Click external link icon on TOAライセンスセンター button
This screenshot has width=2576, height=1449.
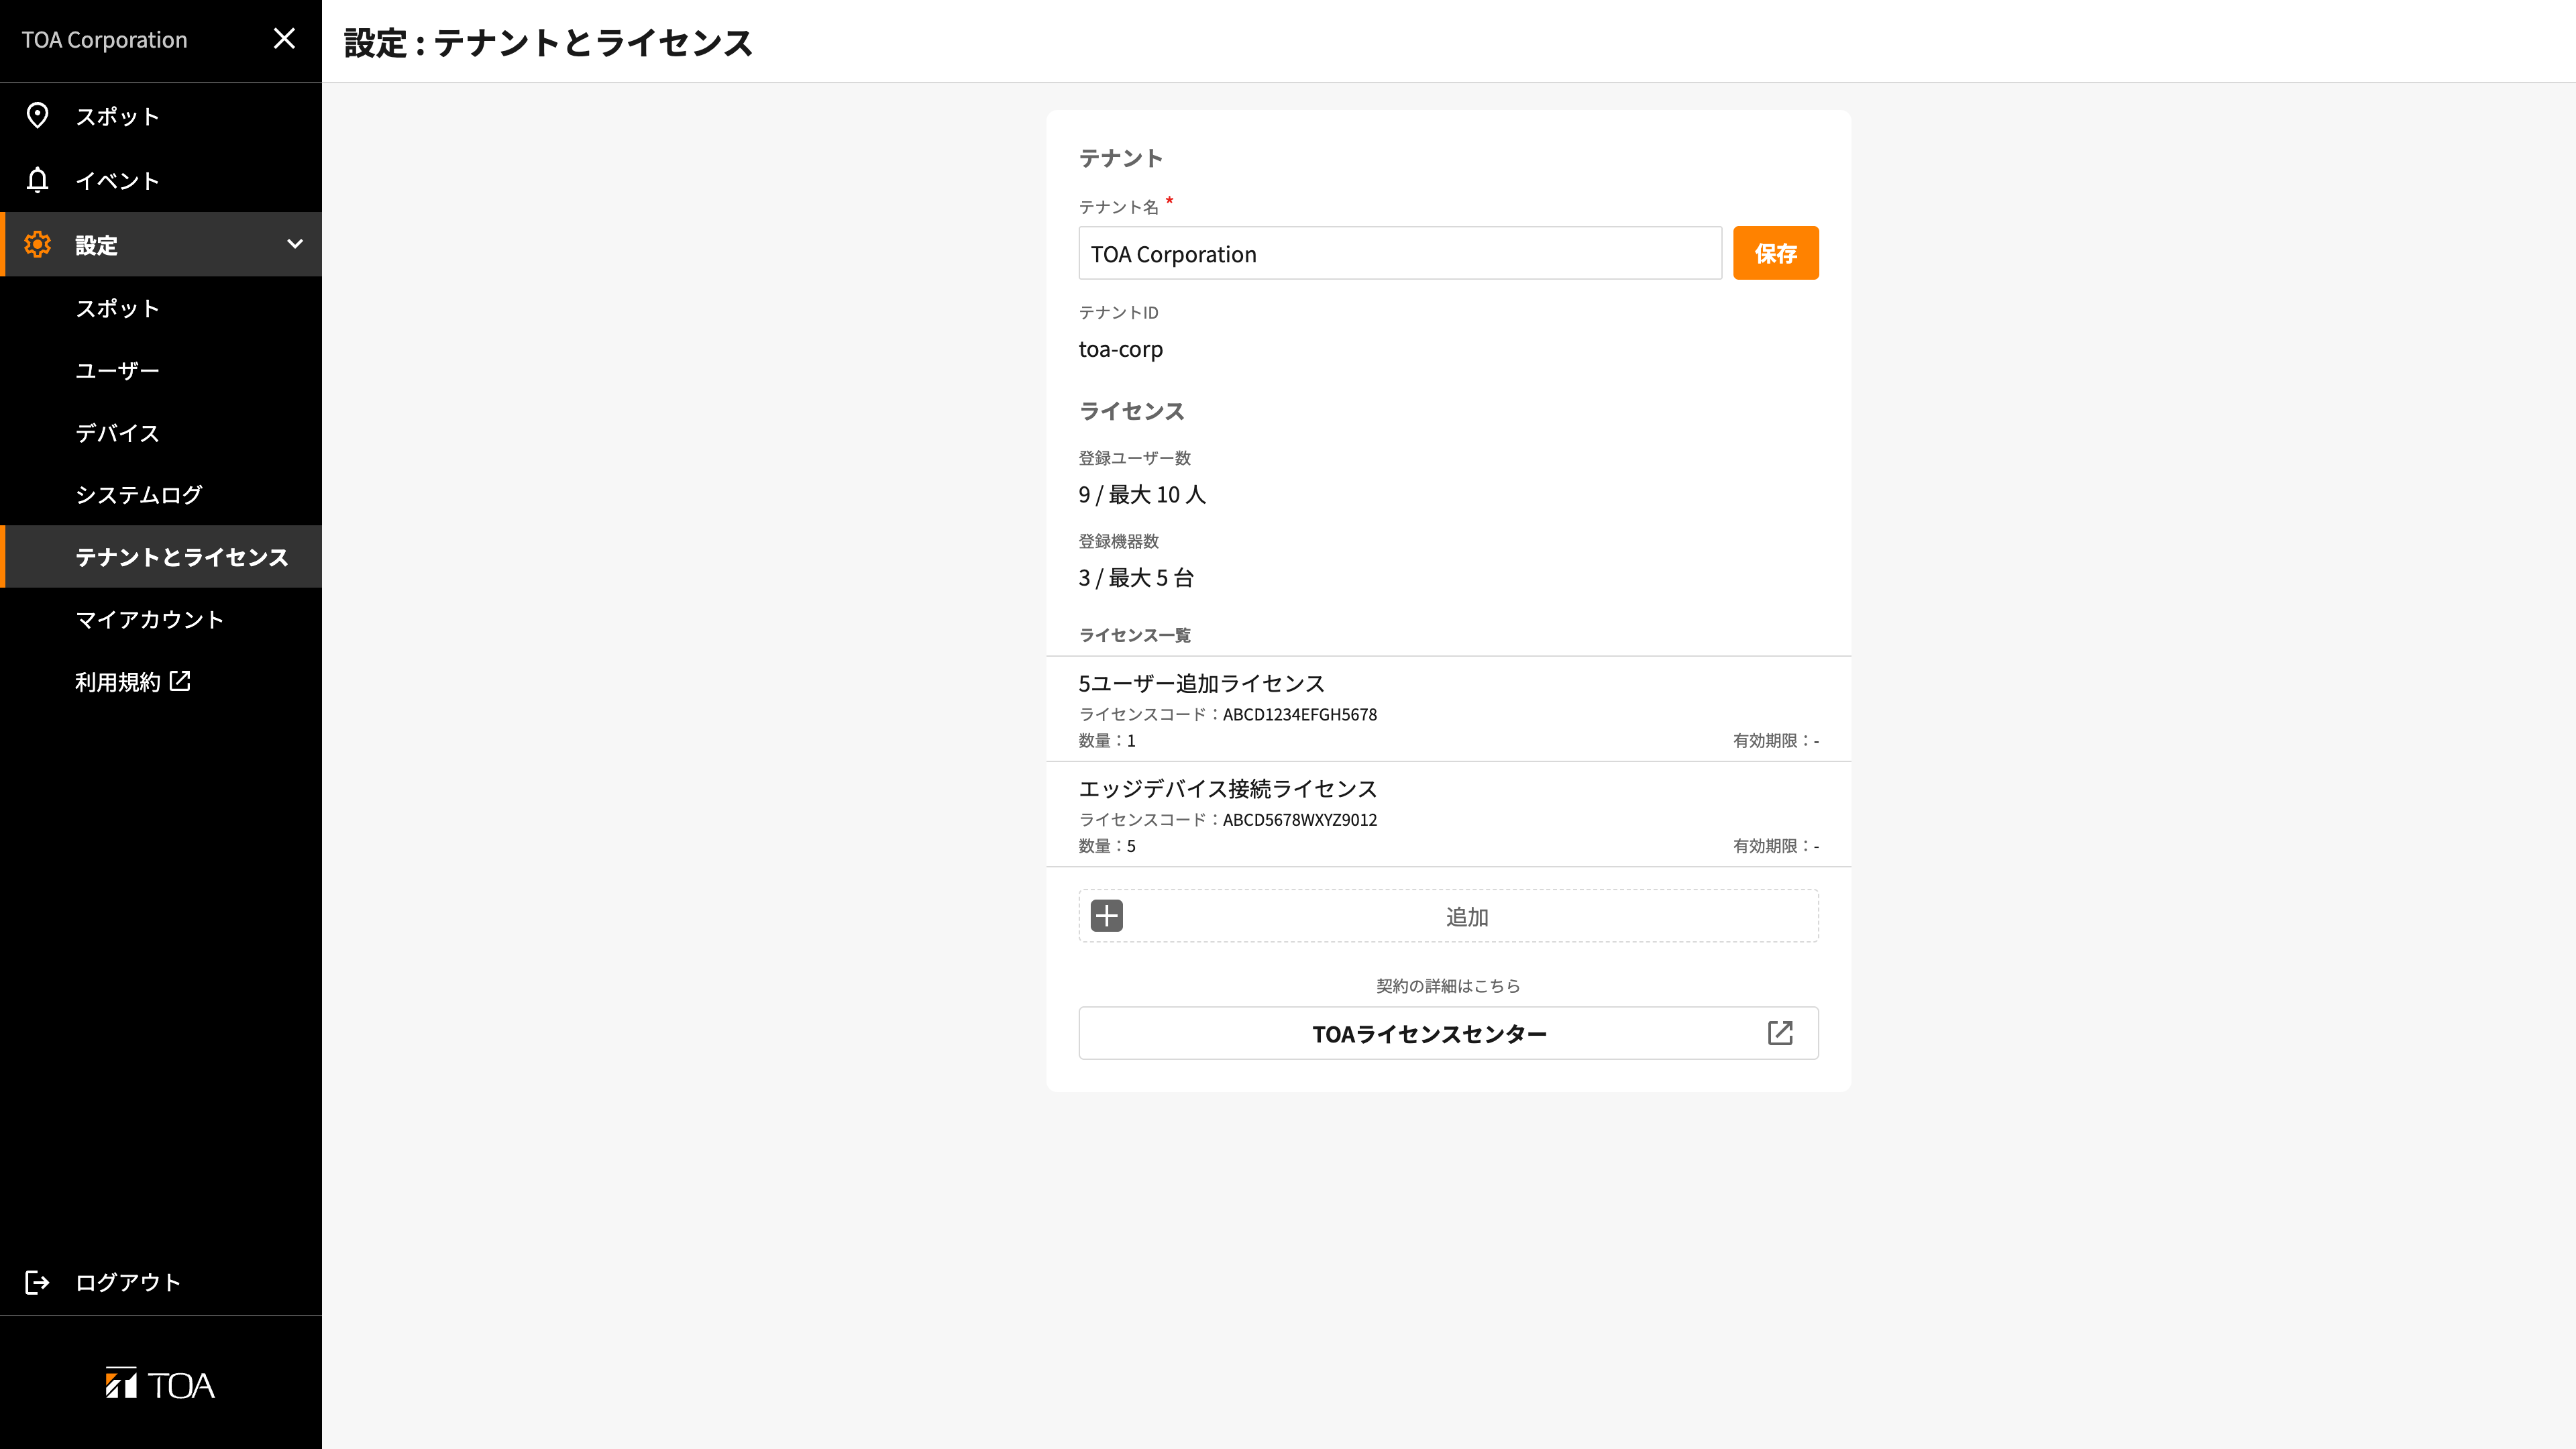click(x=1780, y=1033)
